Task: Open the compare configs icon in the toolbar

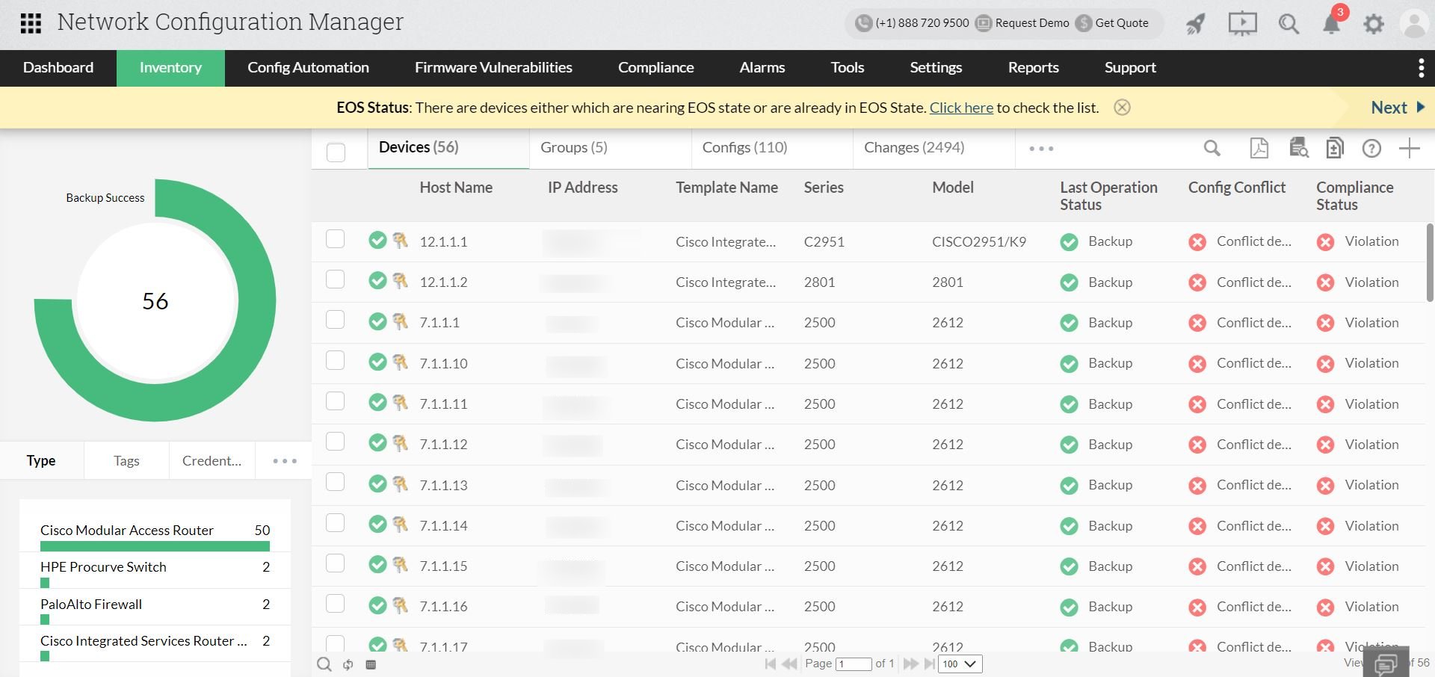Action: [x=1336, y=148]
